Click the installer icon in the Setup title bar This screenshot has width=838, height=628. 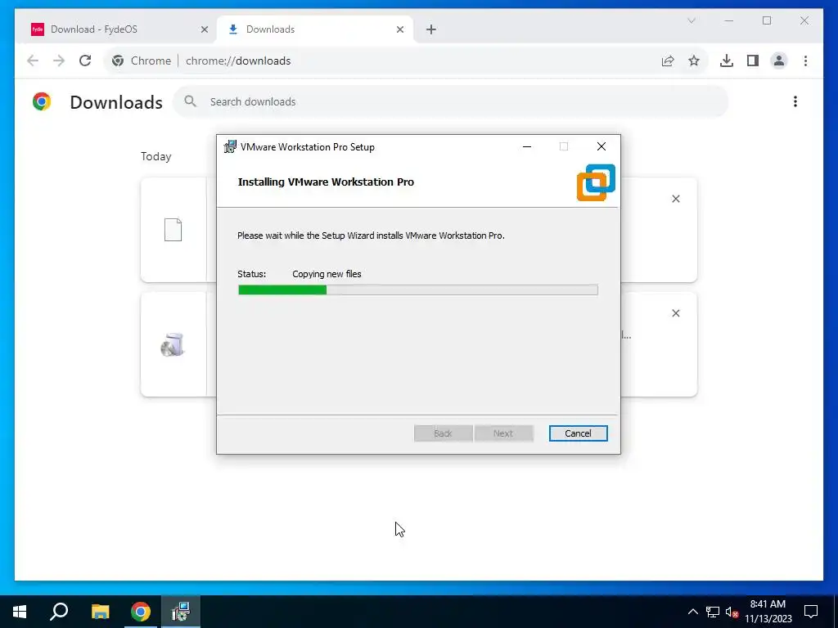point(230,146)
